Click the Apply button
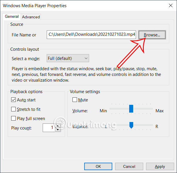This screenshot has width=177, height=173. [160, 166]
